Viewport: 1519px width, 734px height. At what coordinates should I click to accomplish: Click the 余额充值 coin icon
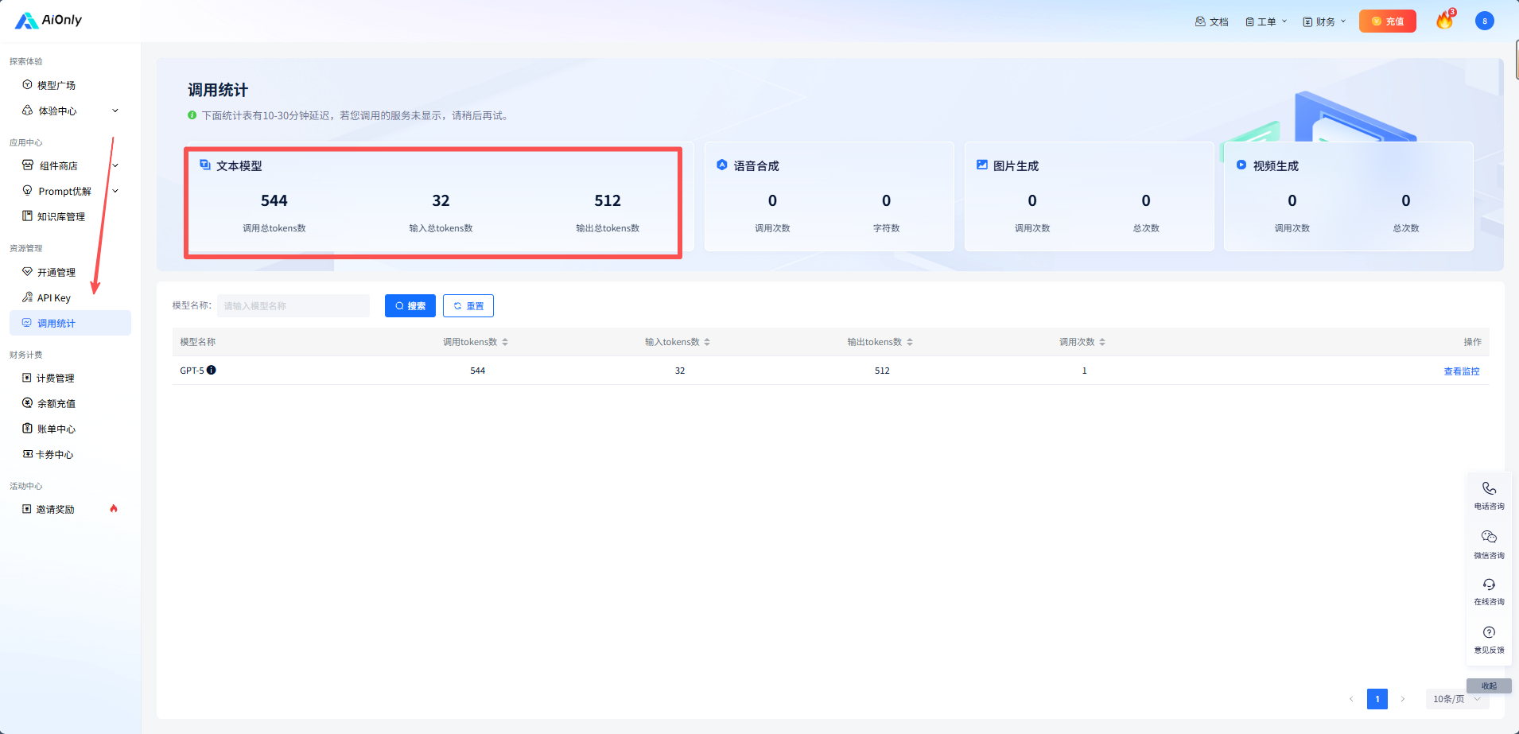[x=28, y=403]
